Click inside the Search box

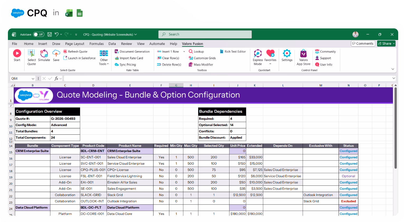(x=205, y=34)
